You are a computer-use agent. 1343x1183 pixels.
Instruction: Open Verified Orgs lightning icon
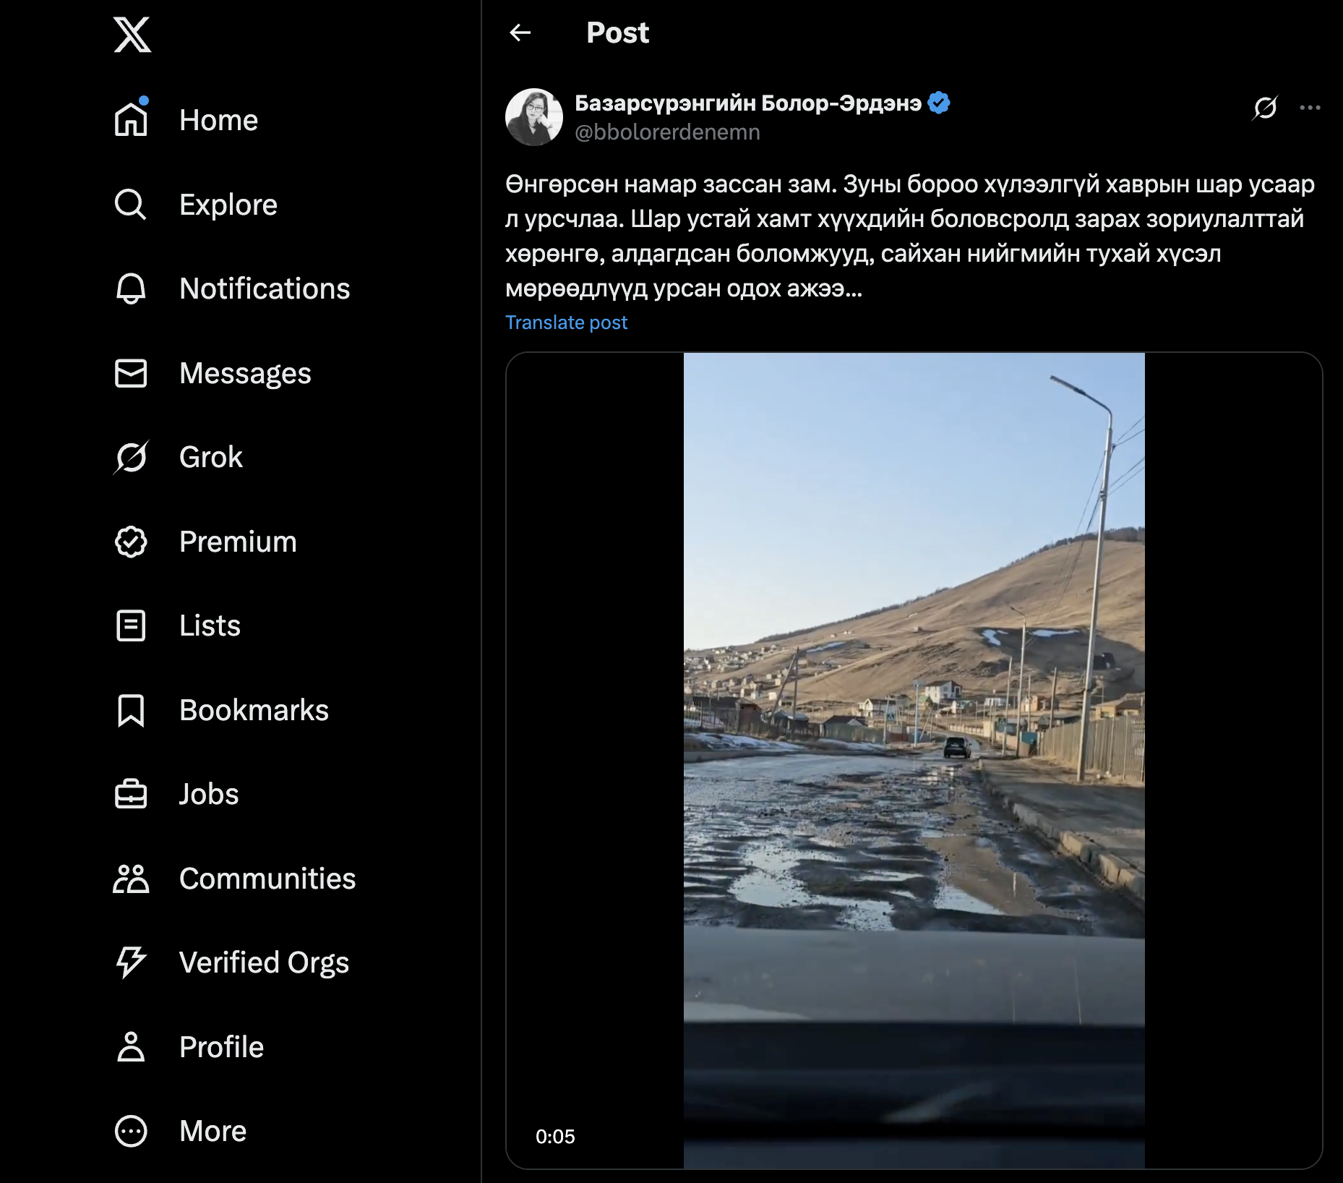(131, 962)
